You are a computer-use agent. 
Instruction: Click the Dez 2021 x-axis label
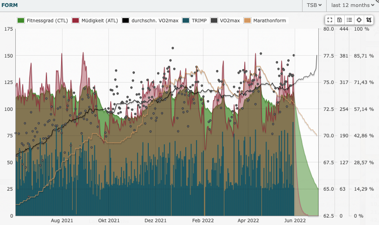tap(155, 221)
